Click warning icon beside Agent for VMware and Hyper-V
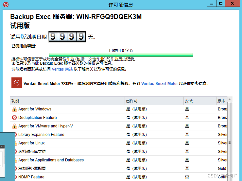Image resolution: width=242 pixels, height=181 pixels. tap(14, 126)
